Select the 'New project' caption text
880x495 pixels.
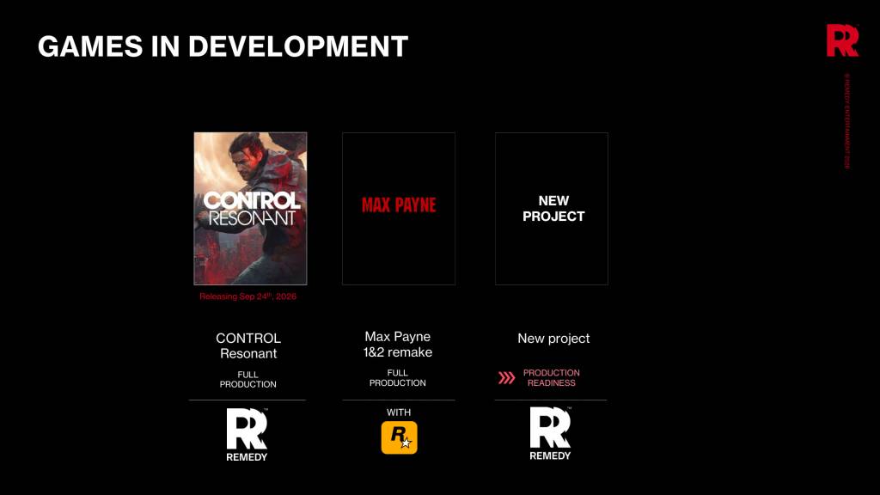[553, 339]
